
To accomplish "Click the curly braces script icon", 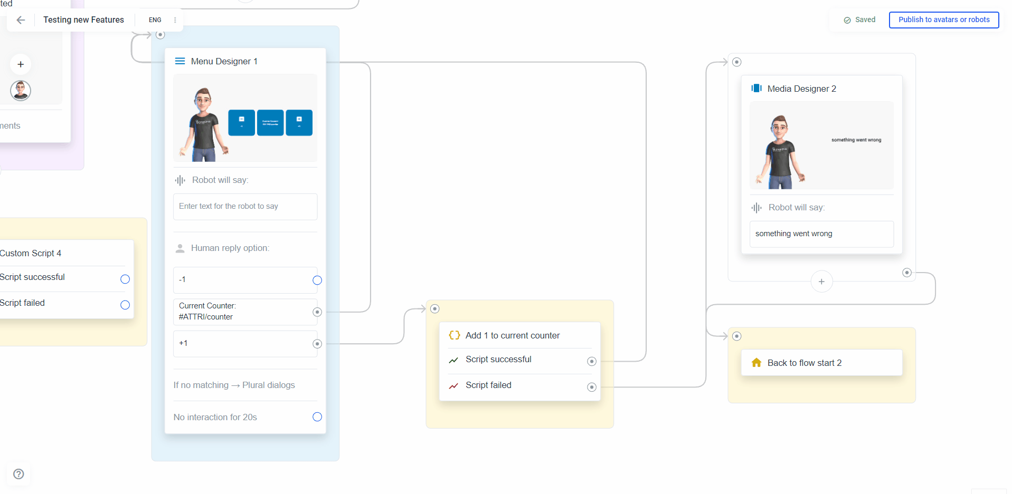I will pyautogui.click(x=455, y=335).
